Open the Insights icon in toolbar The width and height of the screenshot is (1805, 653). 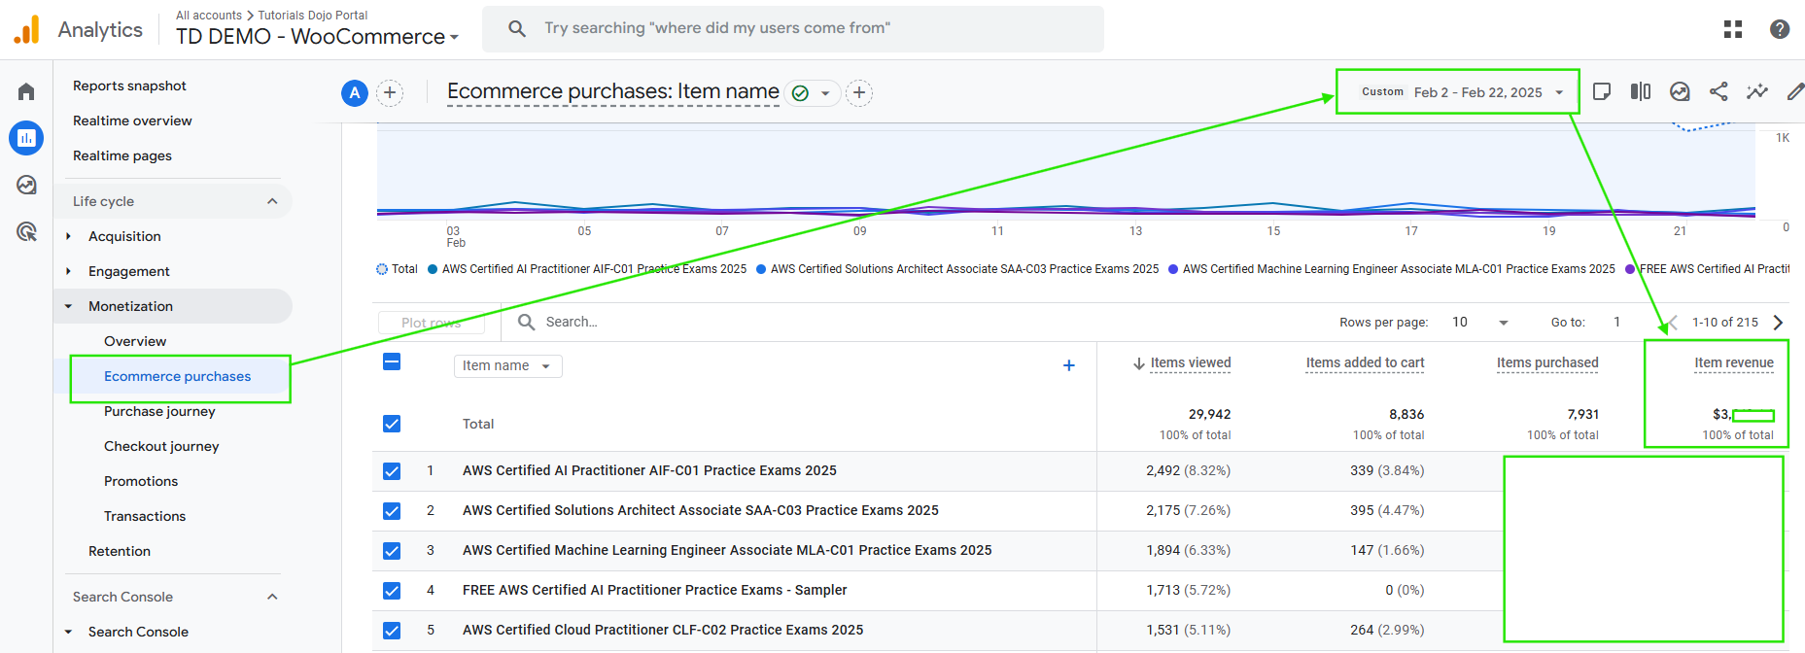1680,91
